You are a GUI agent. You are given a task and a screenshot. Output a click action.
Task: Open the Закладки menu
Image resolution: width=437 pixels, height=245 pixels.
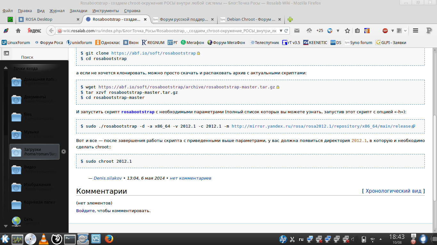tap(78, 11)
